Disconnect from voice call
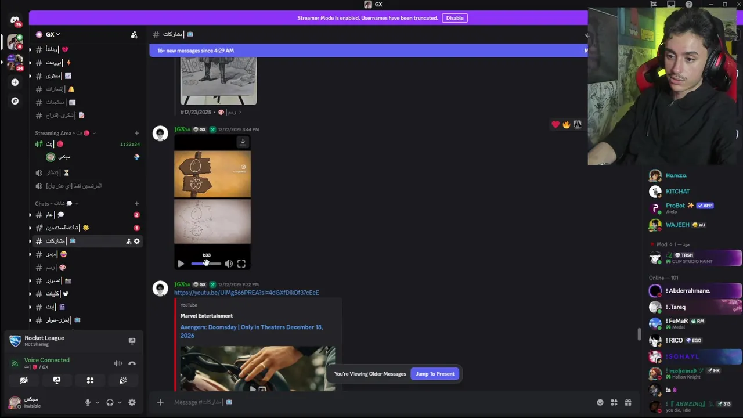 (132, 363)
